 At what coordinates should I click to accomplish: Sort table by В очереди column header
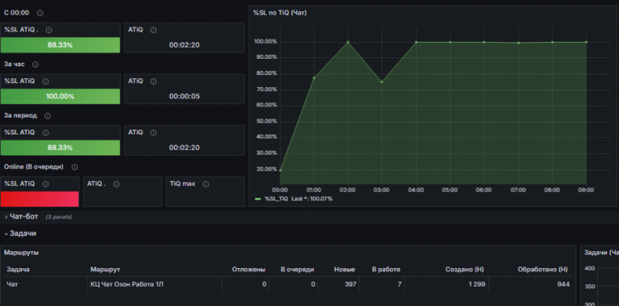[297, 269]
